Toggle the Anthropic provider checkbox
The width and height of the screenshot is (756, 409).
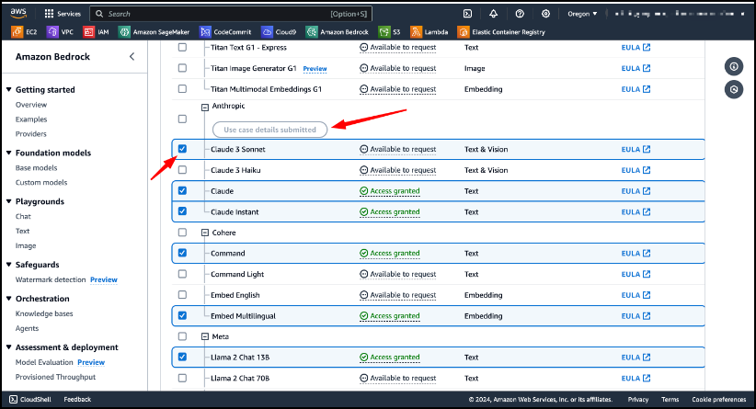click(182, 119)
